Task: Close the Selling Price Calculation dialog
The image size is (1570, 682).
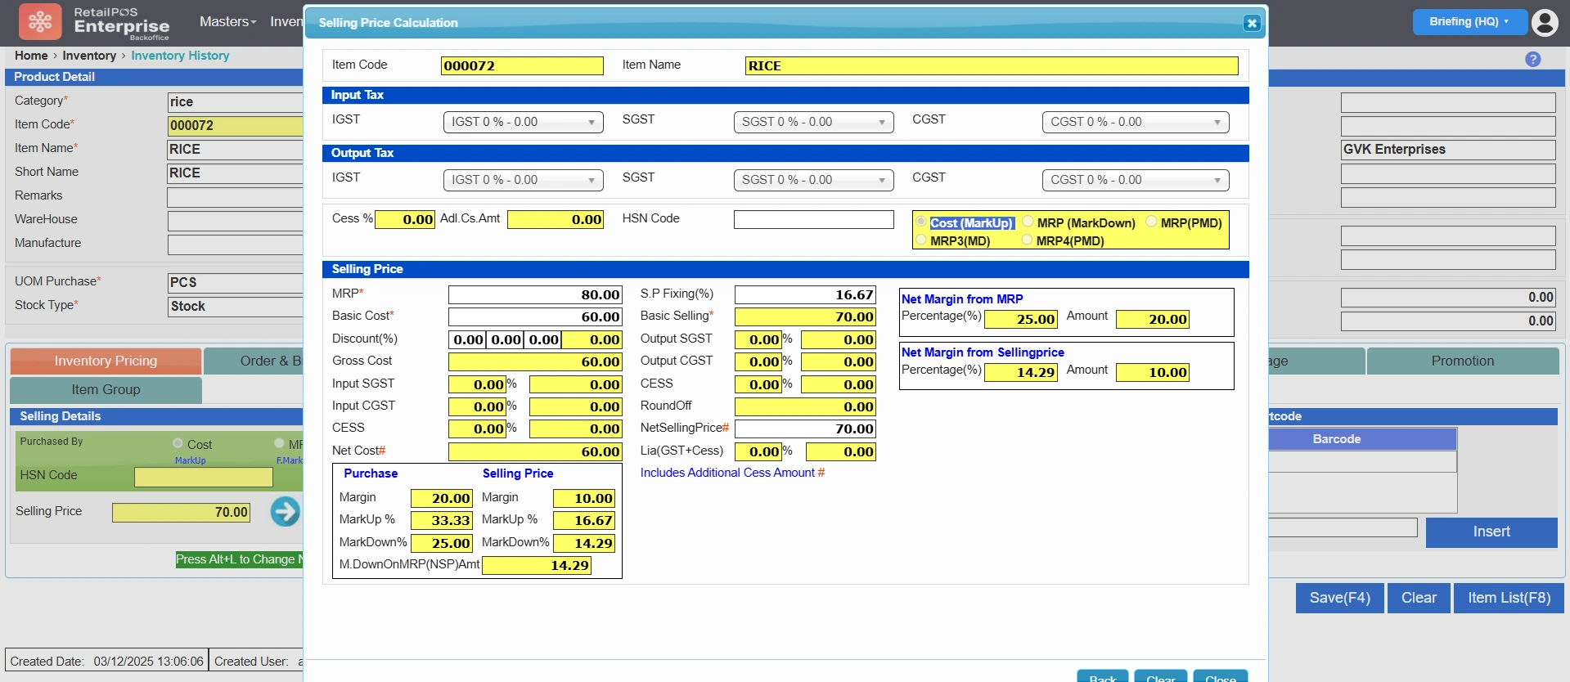Action: coord(1251,23)
